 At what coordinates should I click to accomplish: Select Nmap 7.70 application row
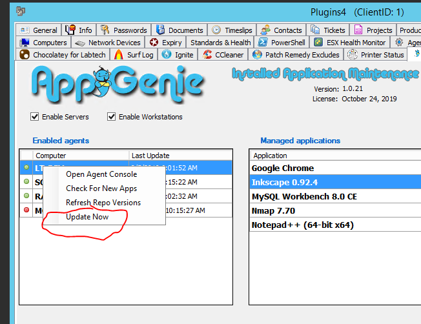click(335, 210)
